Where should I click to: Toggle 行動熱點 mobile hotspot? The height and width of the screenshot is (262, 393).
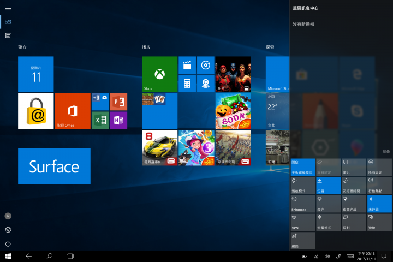379,186
